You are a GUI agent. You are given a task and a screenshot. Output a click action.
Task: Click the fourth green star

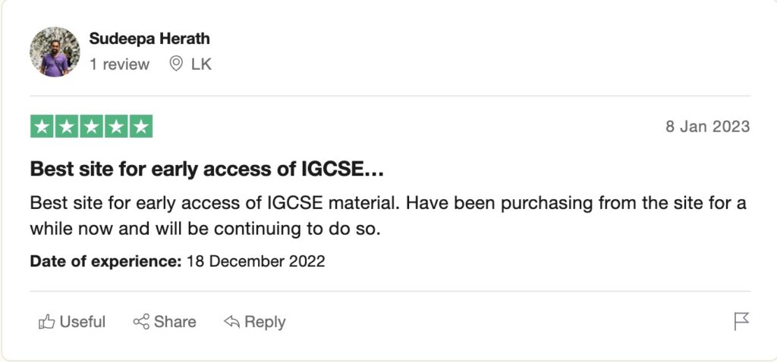tap(116, 126)
